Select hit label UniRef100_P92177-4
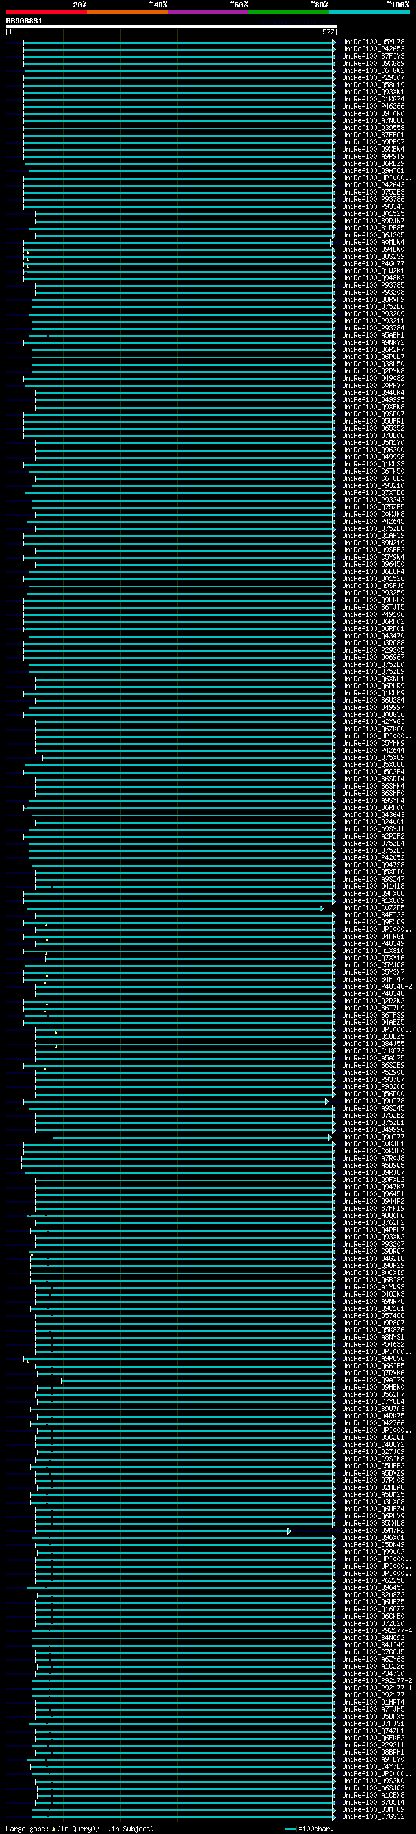Screen dimensions: 416x1834 [x=377, y=1630]
